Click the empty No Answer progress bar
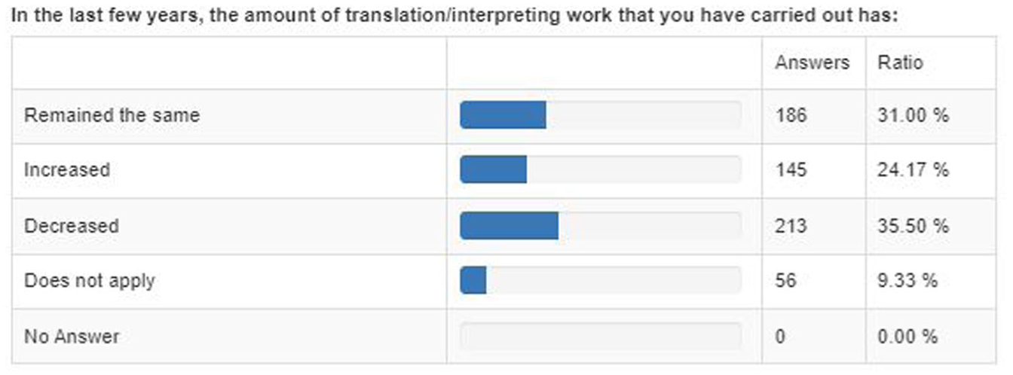The image size is (1013, 375). coord(601,336)
